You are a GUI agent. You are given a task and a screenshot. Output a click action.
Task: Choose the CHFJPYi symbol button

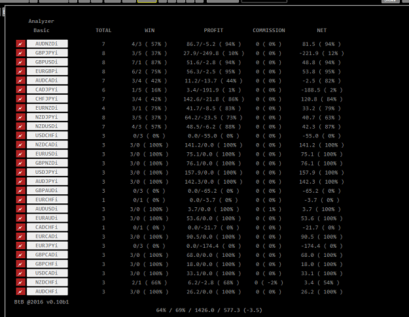(47, 99)
